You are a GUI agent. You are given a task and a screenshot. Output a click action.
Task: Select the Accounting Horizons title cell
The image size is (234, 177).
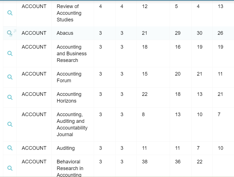[x=69, y=98]
